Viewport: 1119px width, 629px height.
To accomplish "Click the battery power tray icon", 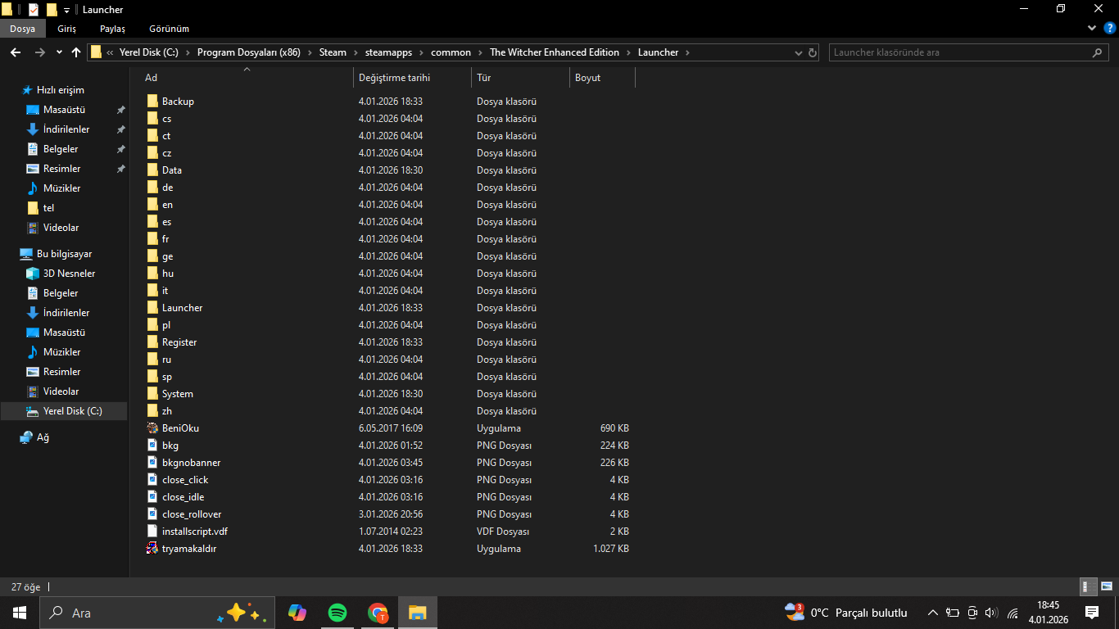I will (953, 613).
